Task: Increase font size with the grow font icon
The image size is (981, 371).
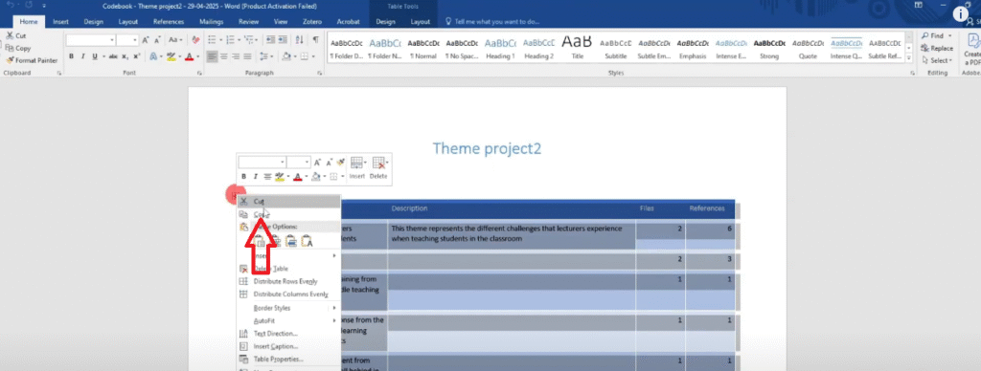Action: click(146, 40)
